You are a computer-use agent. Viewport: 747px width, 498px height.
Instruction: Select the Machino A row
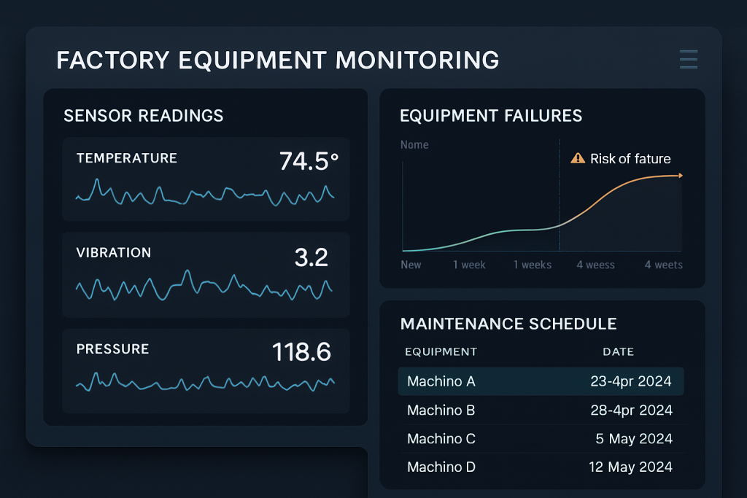coord(541,381)
